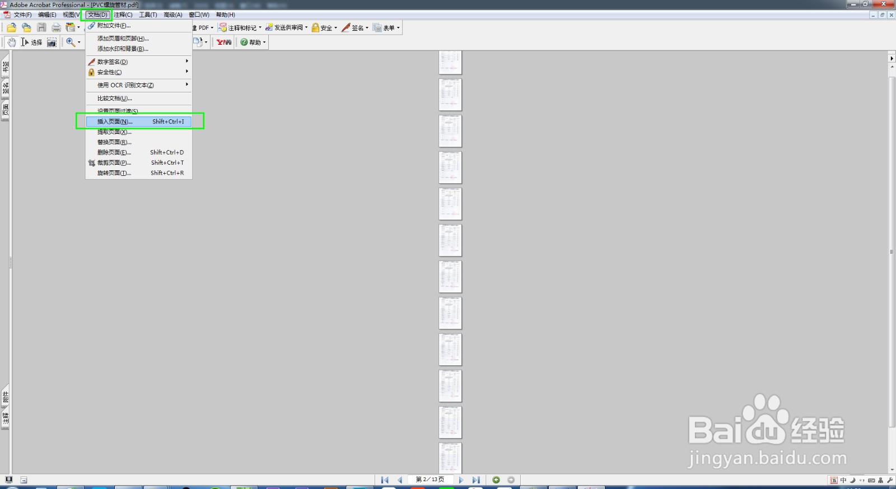Viewport: 896px width, 489px height.
Task: Select the Snapshot camera tool
Action: 52,42
